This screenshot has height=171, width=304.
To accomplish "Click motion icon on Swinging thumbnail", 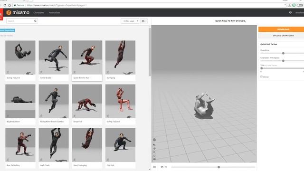I will click(108, 72).
